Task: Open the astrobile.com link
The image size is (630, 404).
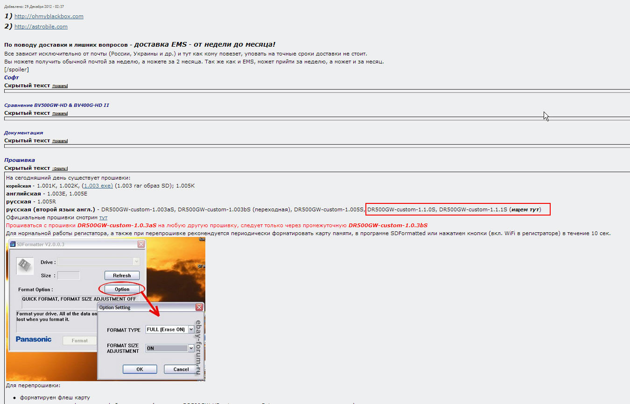Action: click(x=41, y=27)
